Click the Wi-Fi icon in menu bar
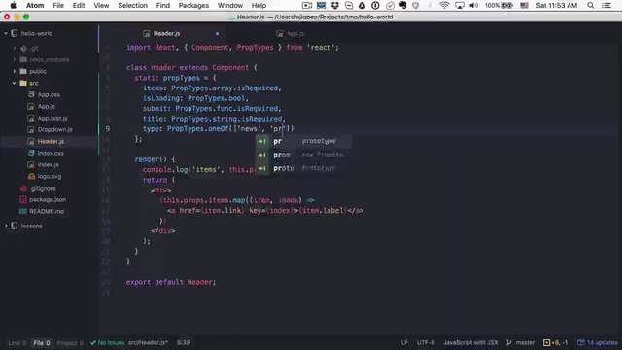 click(444, 5)
